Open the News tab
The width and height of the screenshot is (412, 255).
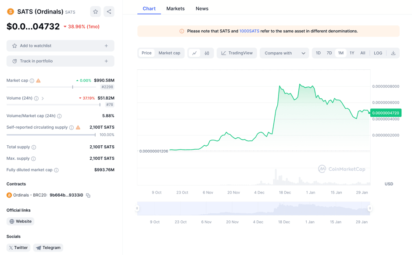tap(202, 9)
